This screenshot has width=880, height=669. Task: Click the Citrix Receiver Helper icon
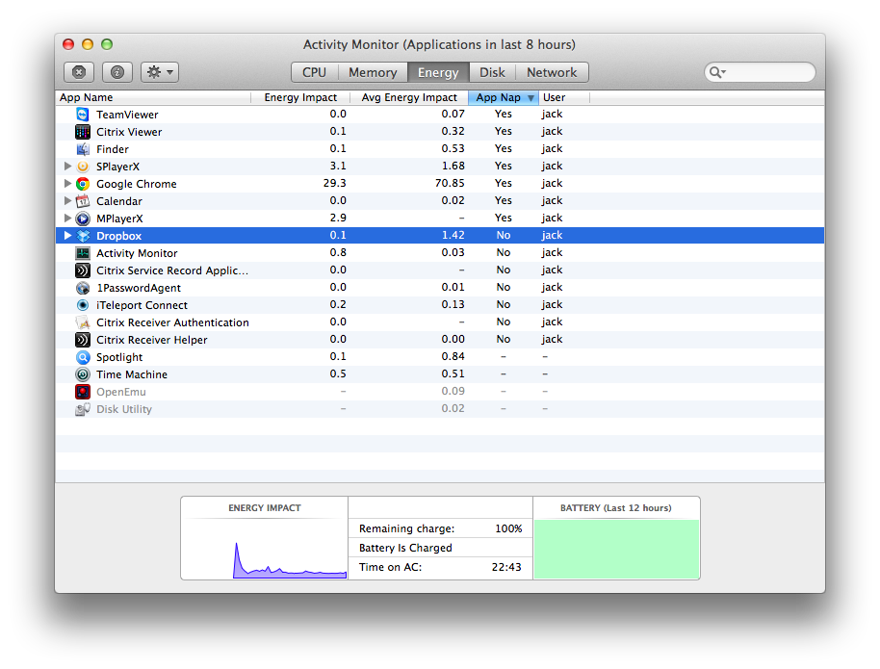coord(83,340)
